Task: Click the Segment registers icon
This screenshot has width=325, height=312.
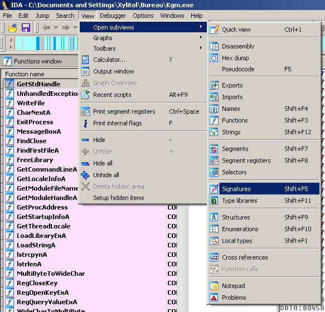Action: [x=214, y=160]
